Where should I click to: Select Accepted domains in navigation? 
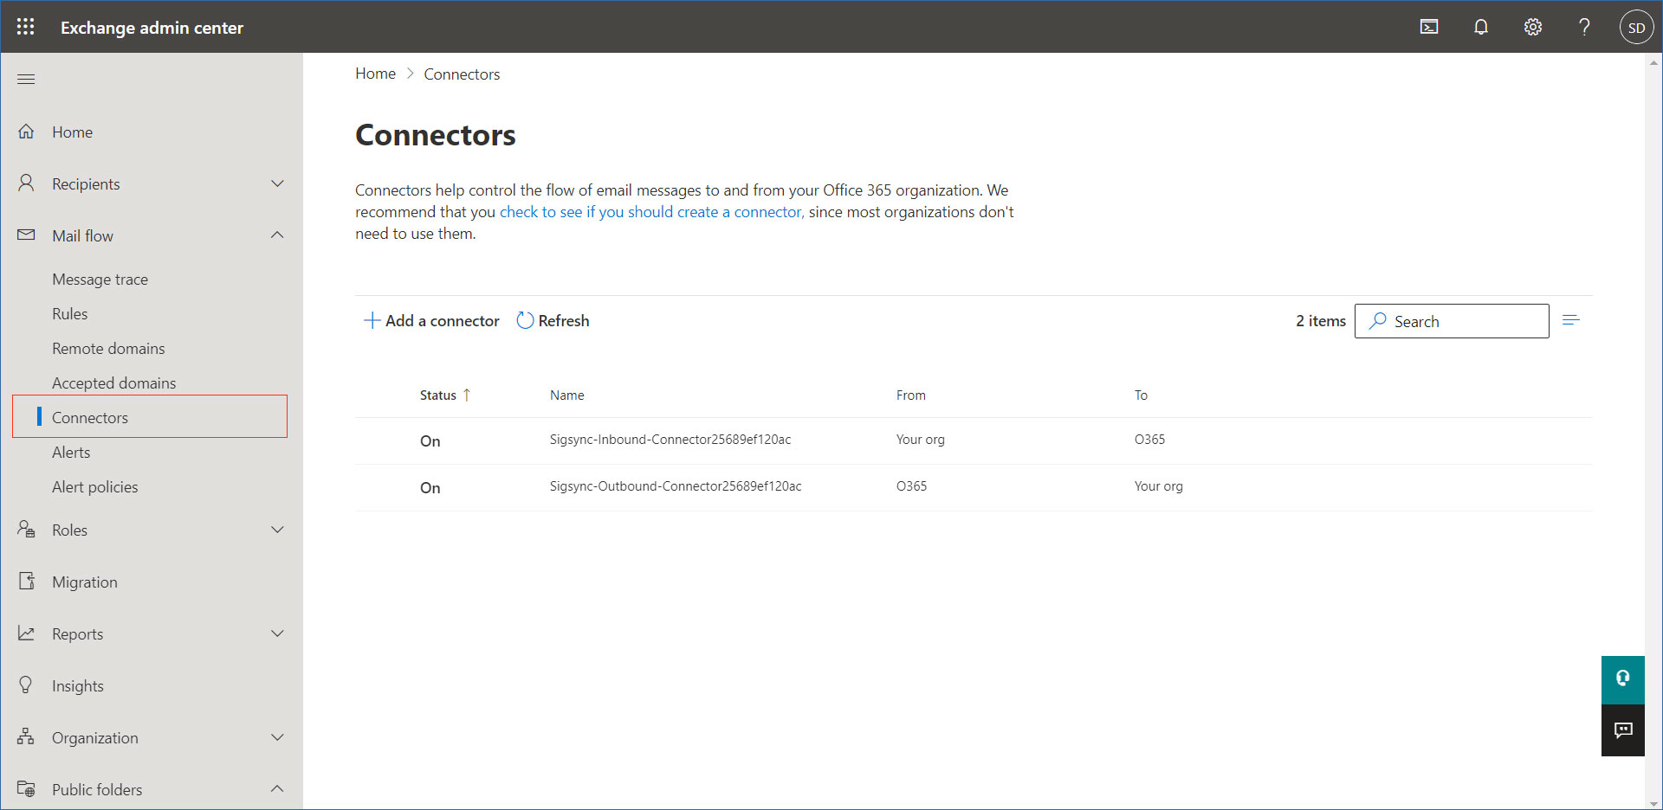click(113, 383)
